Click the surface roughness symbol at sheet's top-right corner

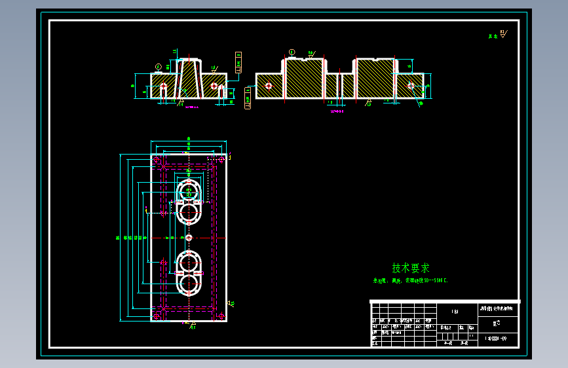504,34
